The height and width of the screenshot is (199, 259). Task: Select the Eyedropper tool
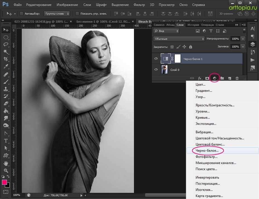click(x=6, y=66)
